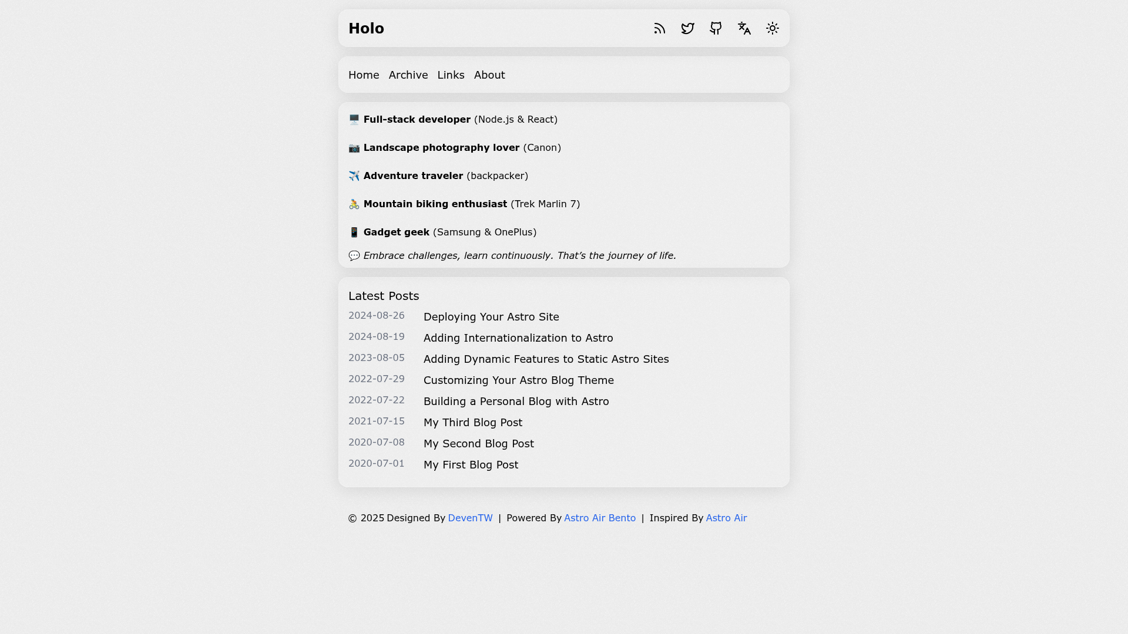Click the Holo site title
The width and height of the screenshot is (1128, 634).
pyautogui.click(x=366, y=28)
